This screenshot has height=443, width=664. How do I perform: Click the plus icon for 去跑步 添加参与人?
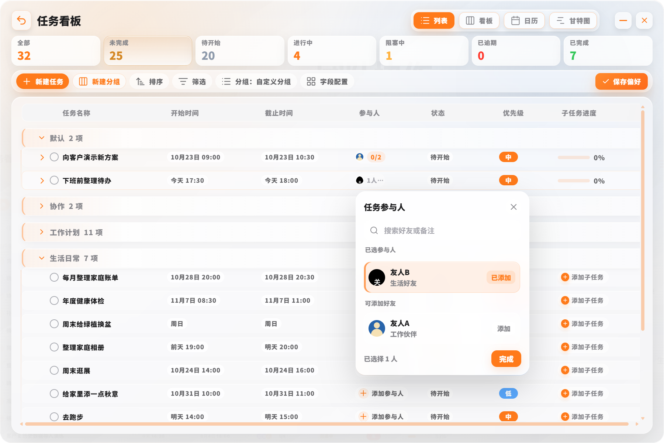pos(363,417)
